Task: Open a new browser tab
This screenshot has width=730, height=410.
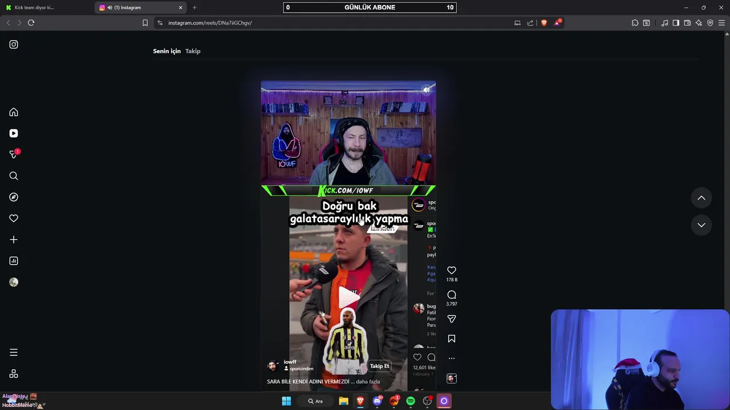Action: click(194, 7)
